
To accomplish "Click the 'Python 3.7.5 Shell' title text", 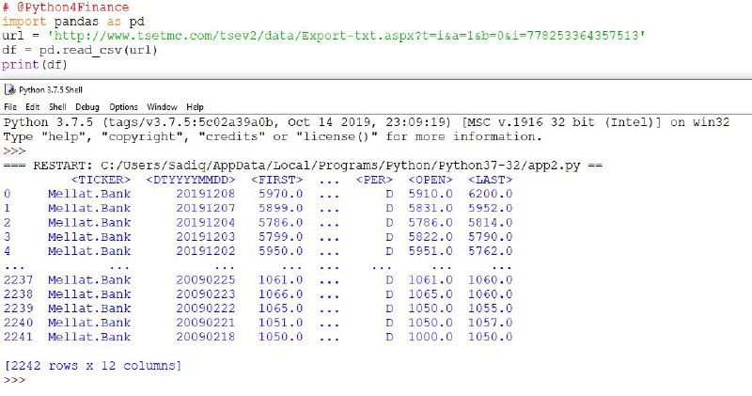I will click(51, 89).
